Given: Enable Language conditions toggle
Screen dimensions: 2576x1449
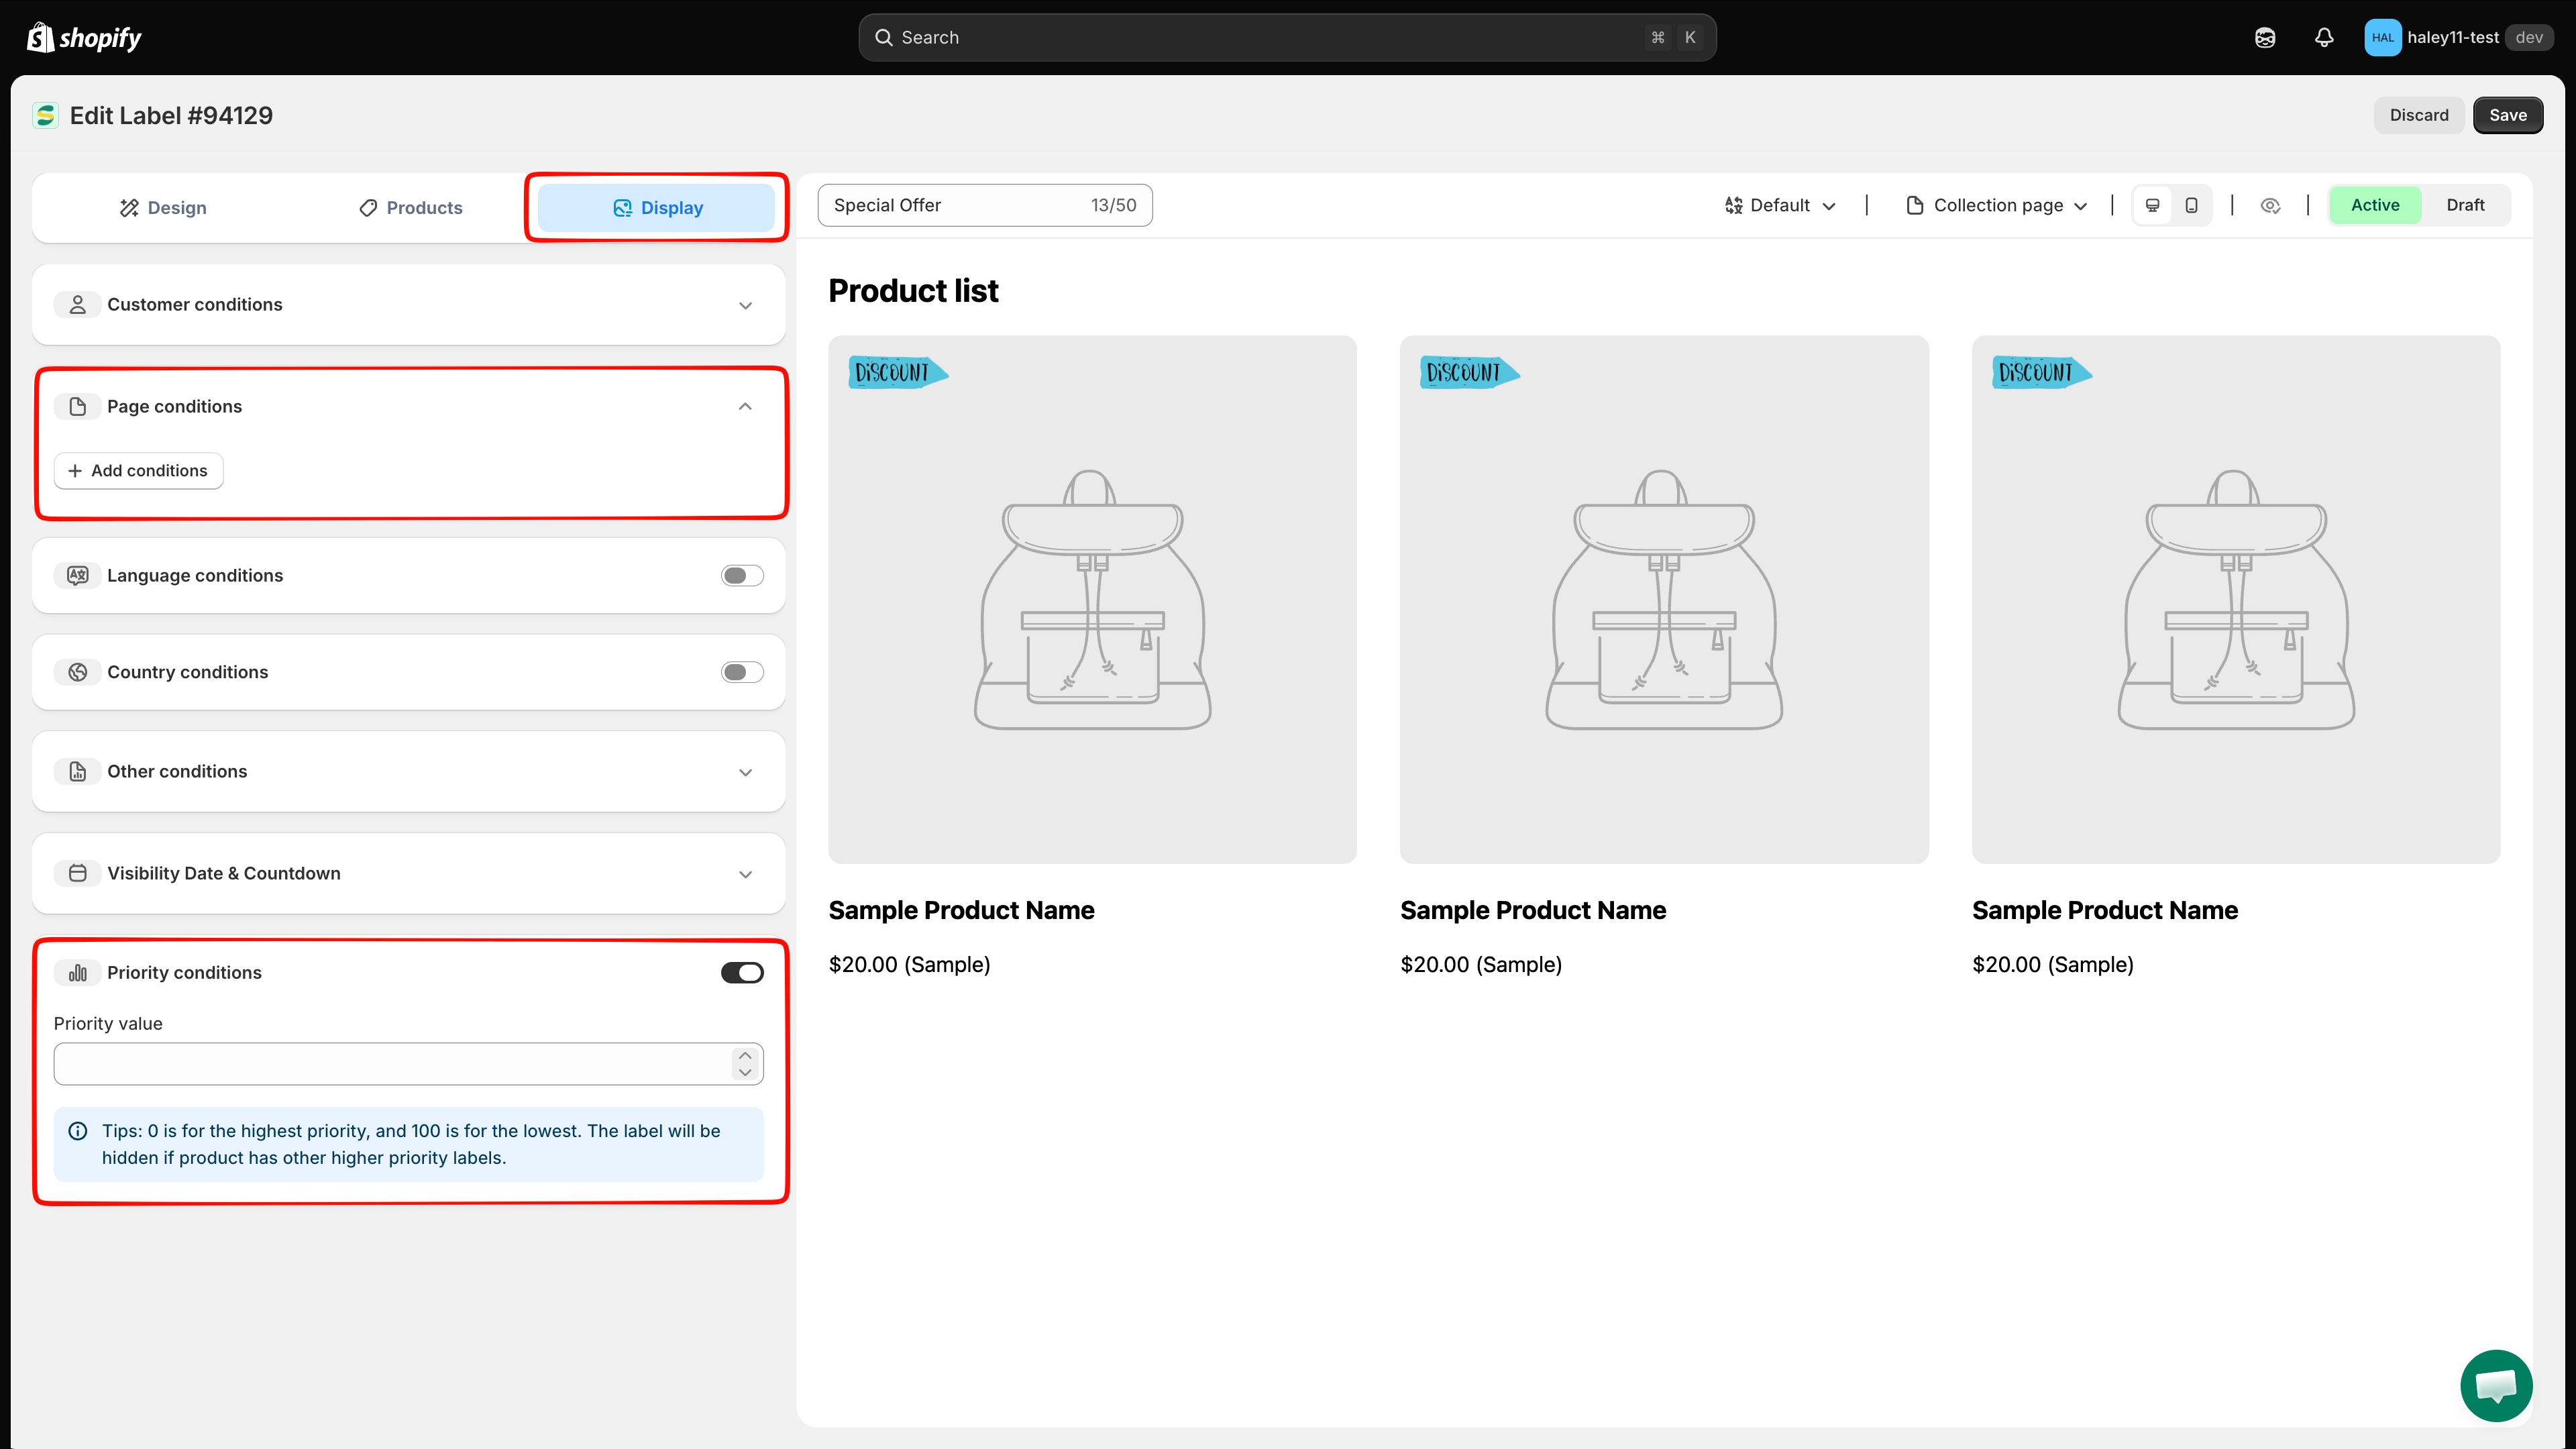Looking at the screenshot, I should (x=742, y=575).
